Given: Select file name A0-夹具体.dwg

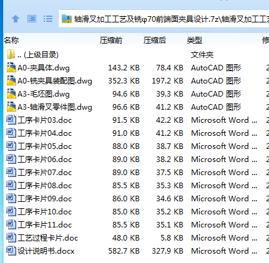Looking at the screenshot, I should (x=44, y=68).
